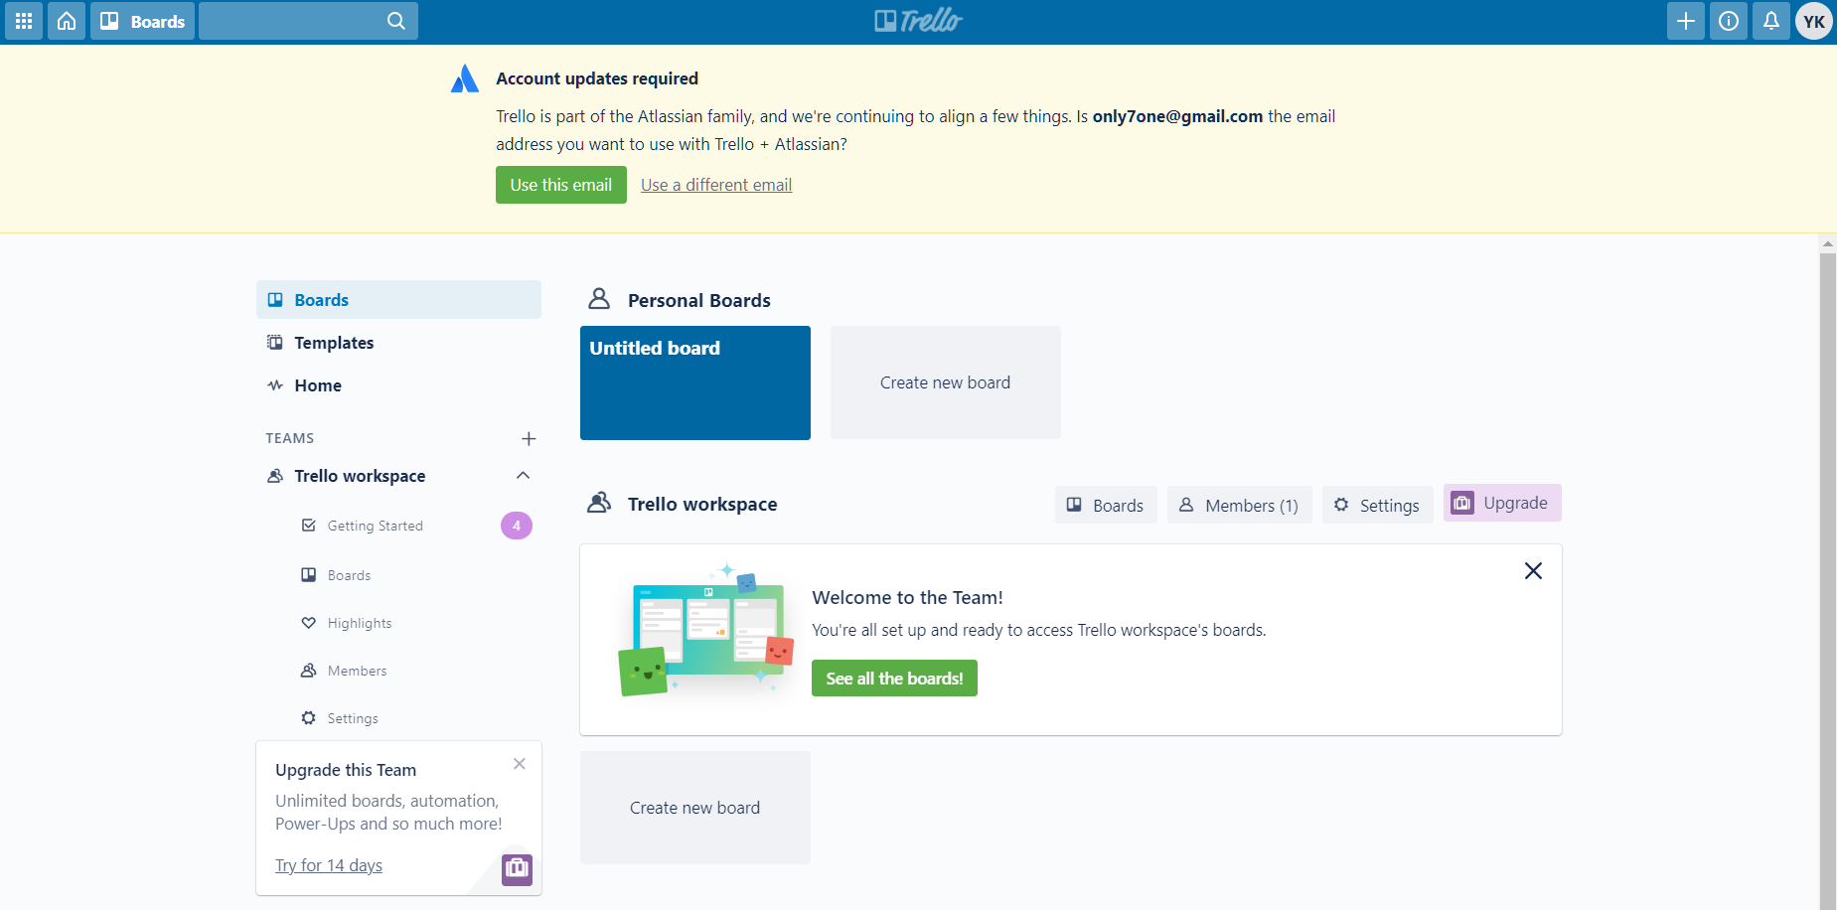The image size is (1837, 910).
Task: Open workspace Boards sidebar sub-item
Action: [x=349, y=575]
